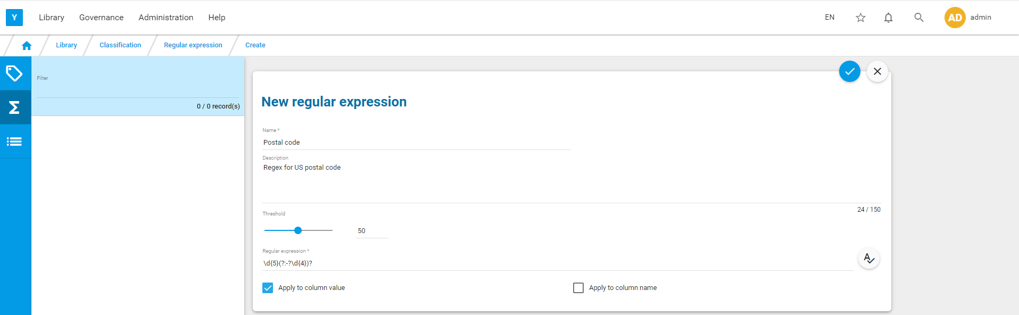1019x315 pixels.
Task: Open the tag classification sidebar icon
Action: point(14,73)
